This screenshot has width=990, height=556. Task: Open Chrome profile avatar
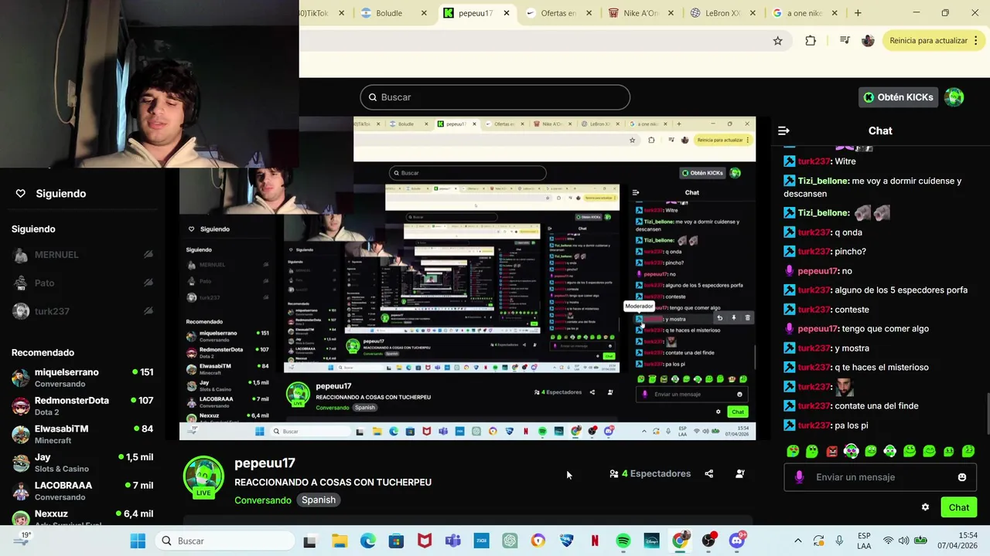click(x=868, y=41)
